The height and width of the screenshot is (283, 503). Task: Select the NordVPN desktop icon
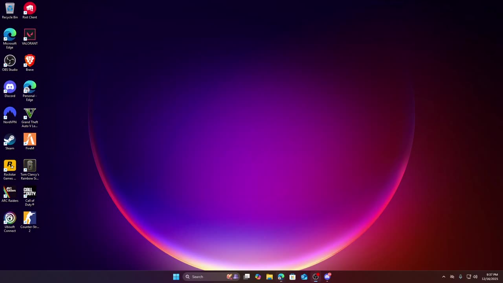tap(10, 116)
